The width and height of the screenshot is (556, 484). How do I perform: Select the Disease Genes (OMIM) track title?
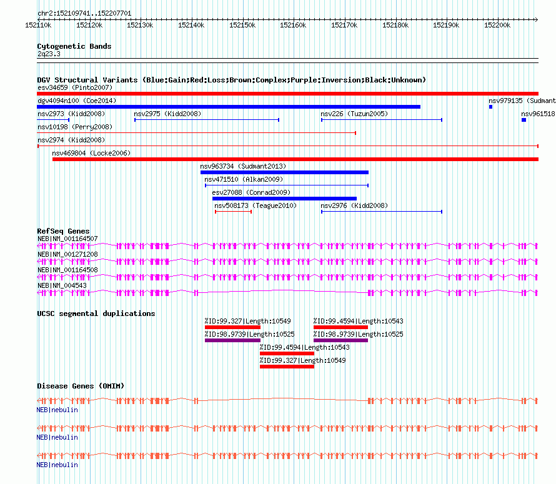81,386
